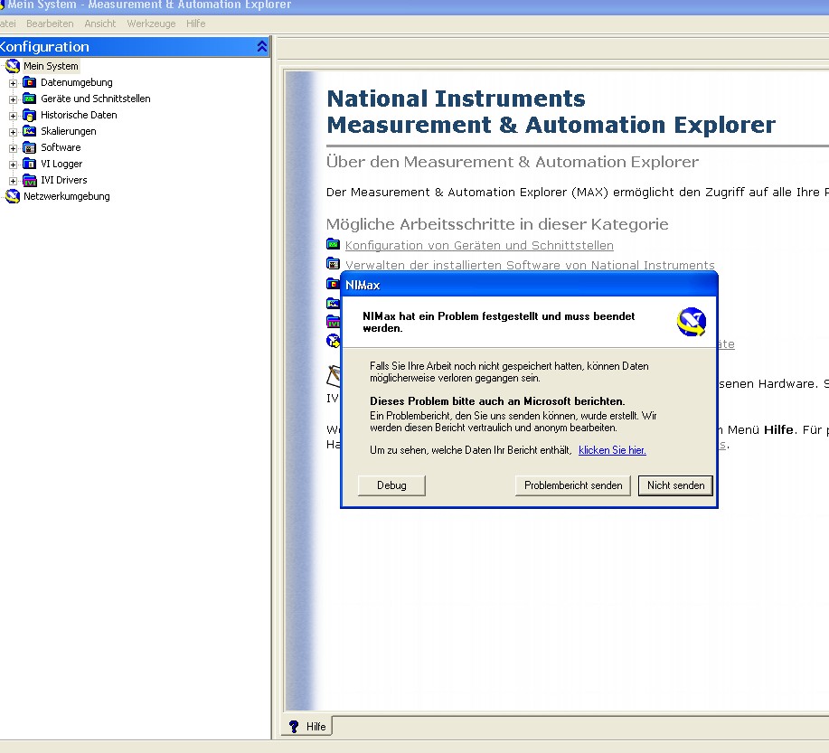The height and width of the screenshot is (753, 829).
Task: Click the Skalierungen icon in tree
Action: point(30,131)
